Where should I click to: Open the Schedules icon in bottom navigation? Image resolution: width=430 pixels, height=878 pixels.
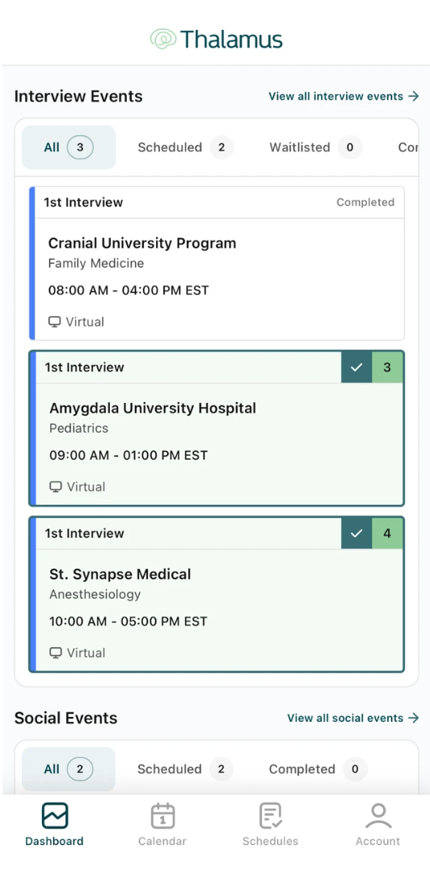pos(271,816)
